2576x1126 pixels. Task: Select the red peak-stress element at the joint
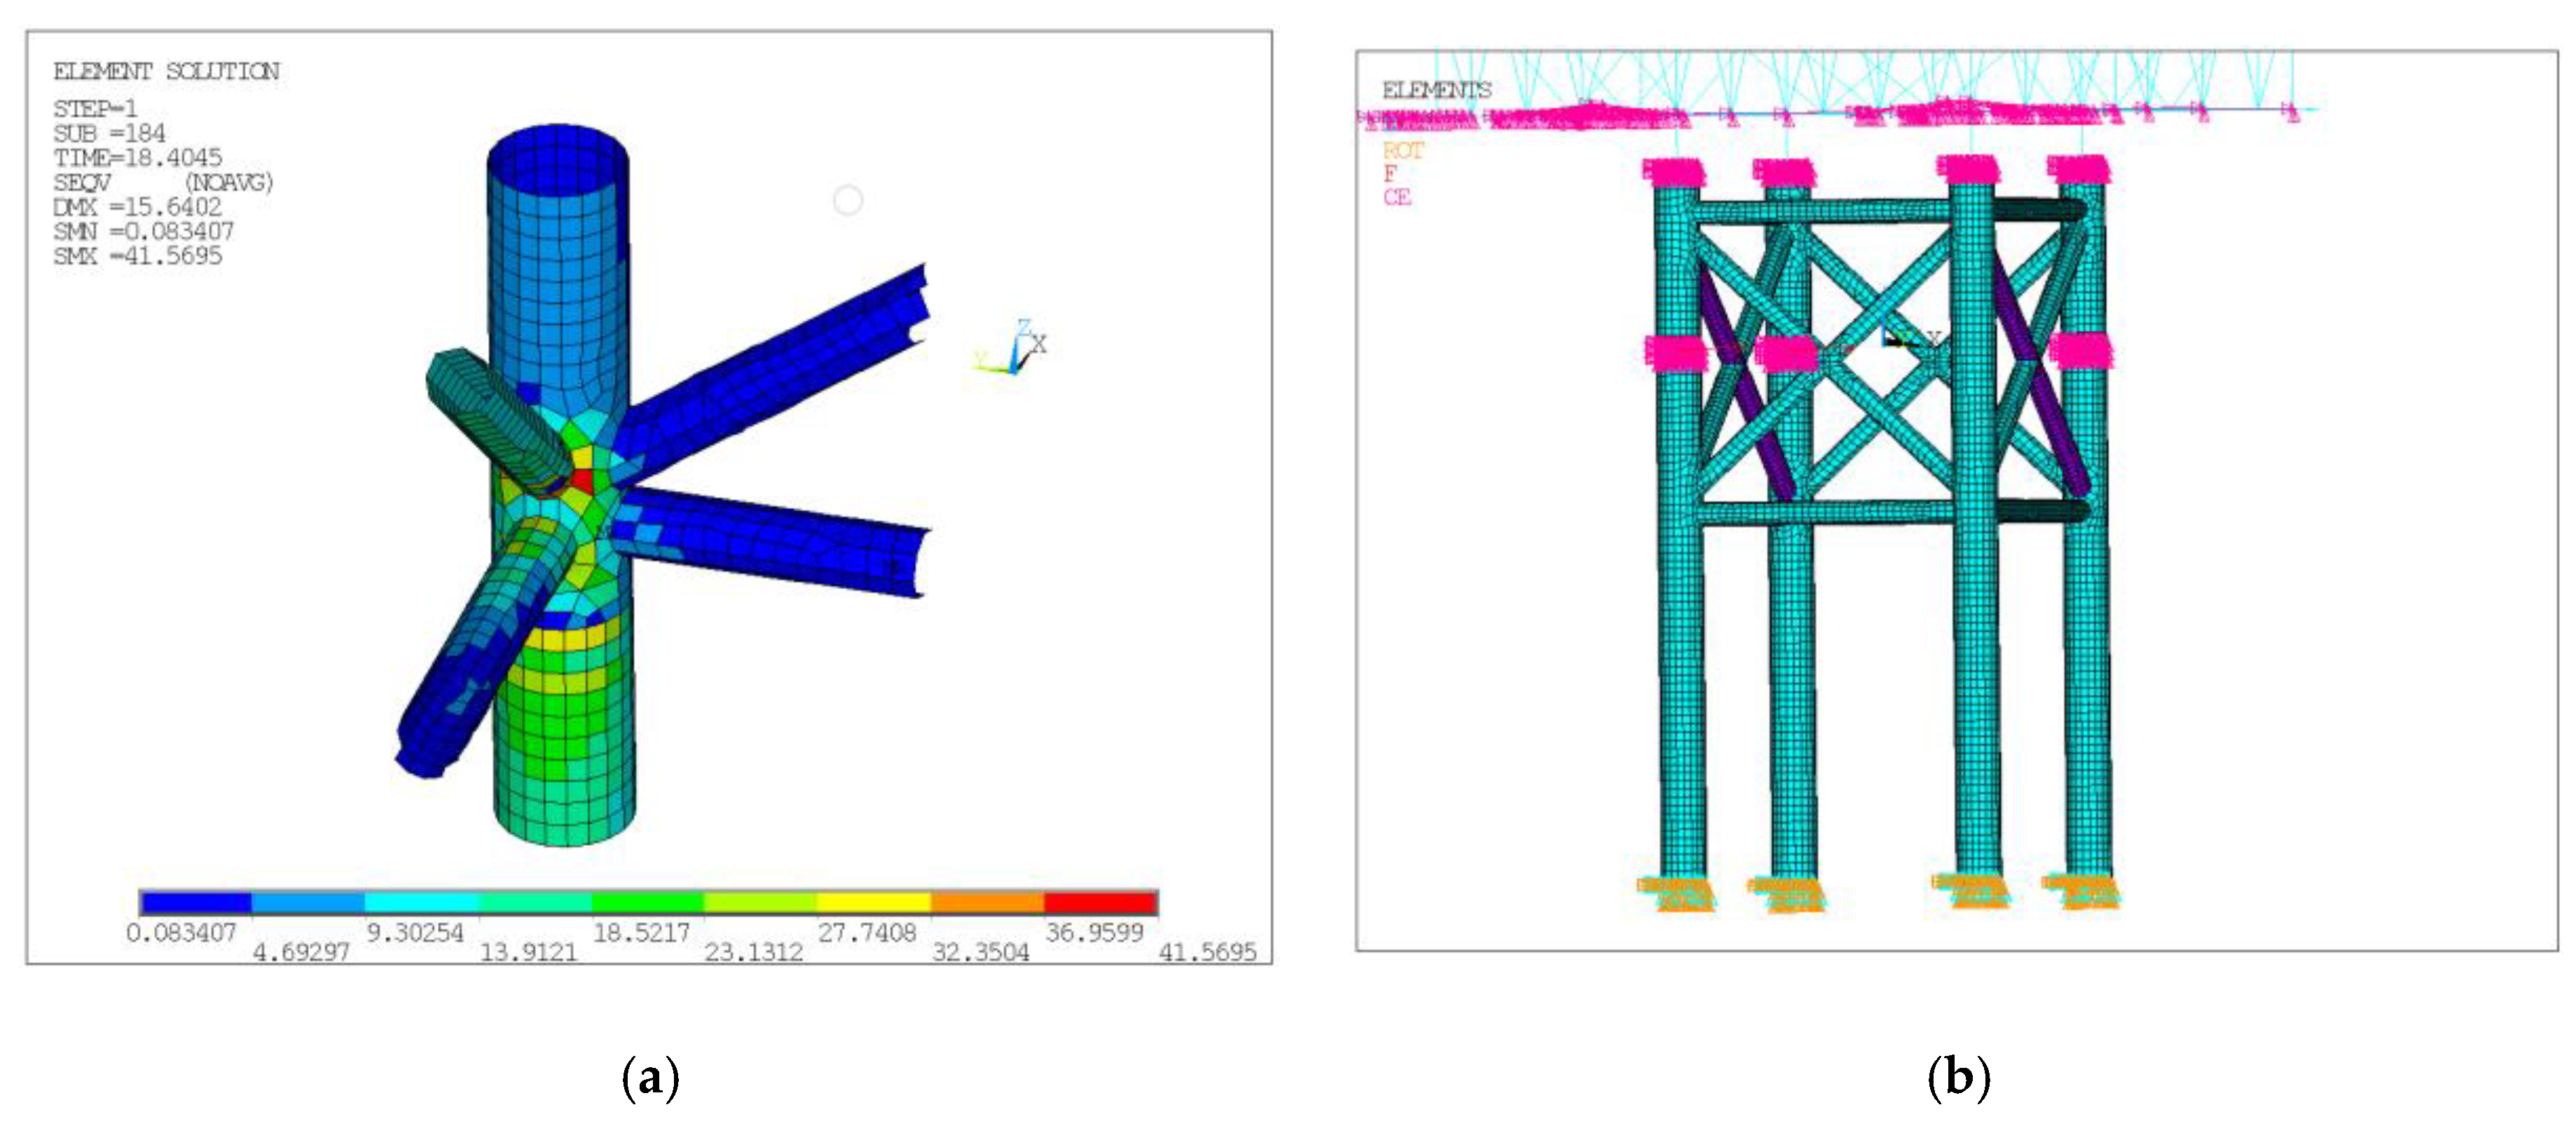pyautogui.click(x=583, y=482)
